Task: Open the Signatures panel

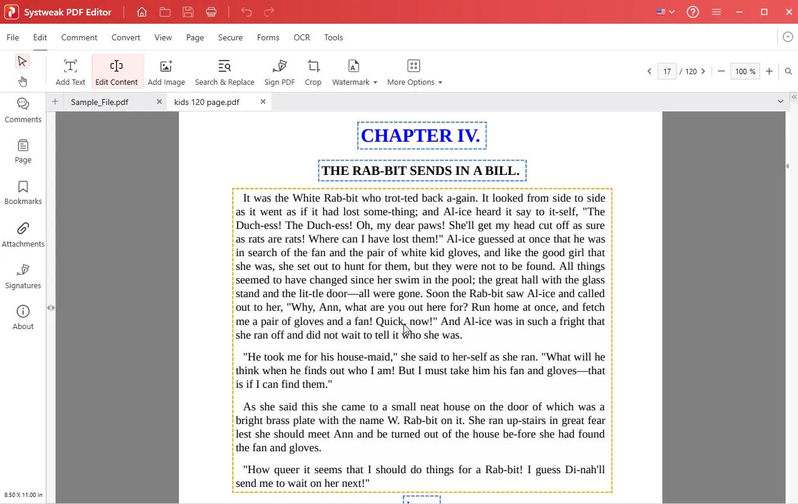Action: click(x=23, y=276)
